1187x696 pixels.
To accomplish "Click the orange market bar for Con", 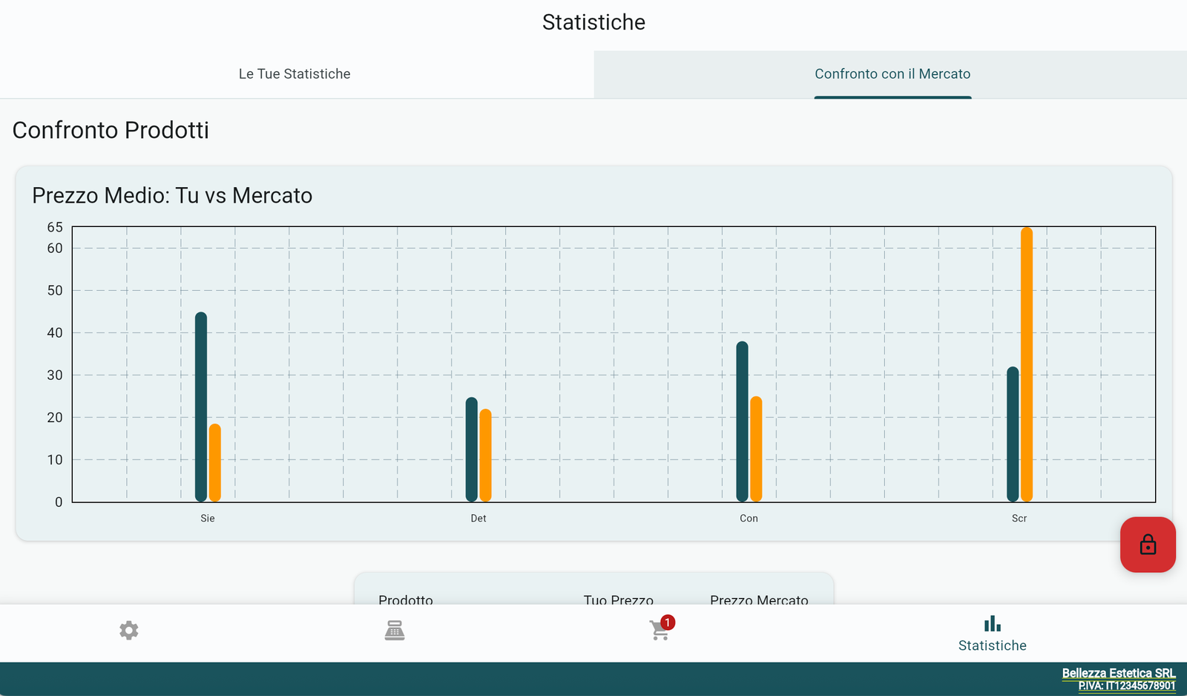I will tap(756, 449).
